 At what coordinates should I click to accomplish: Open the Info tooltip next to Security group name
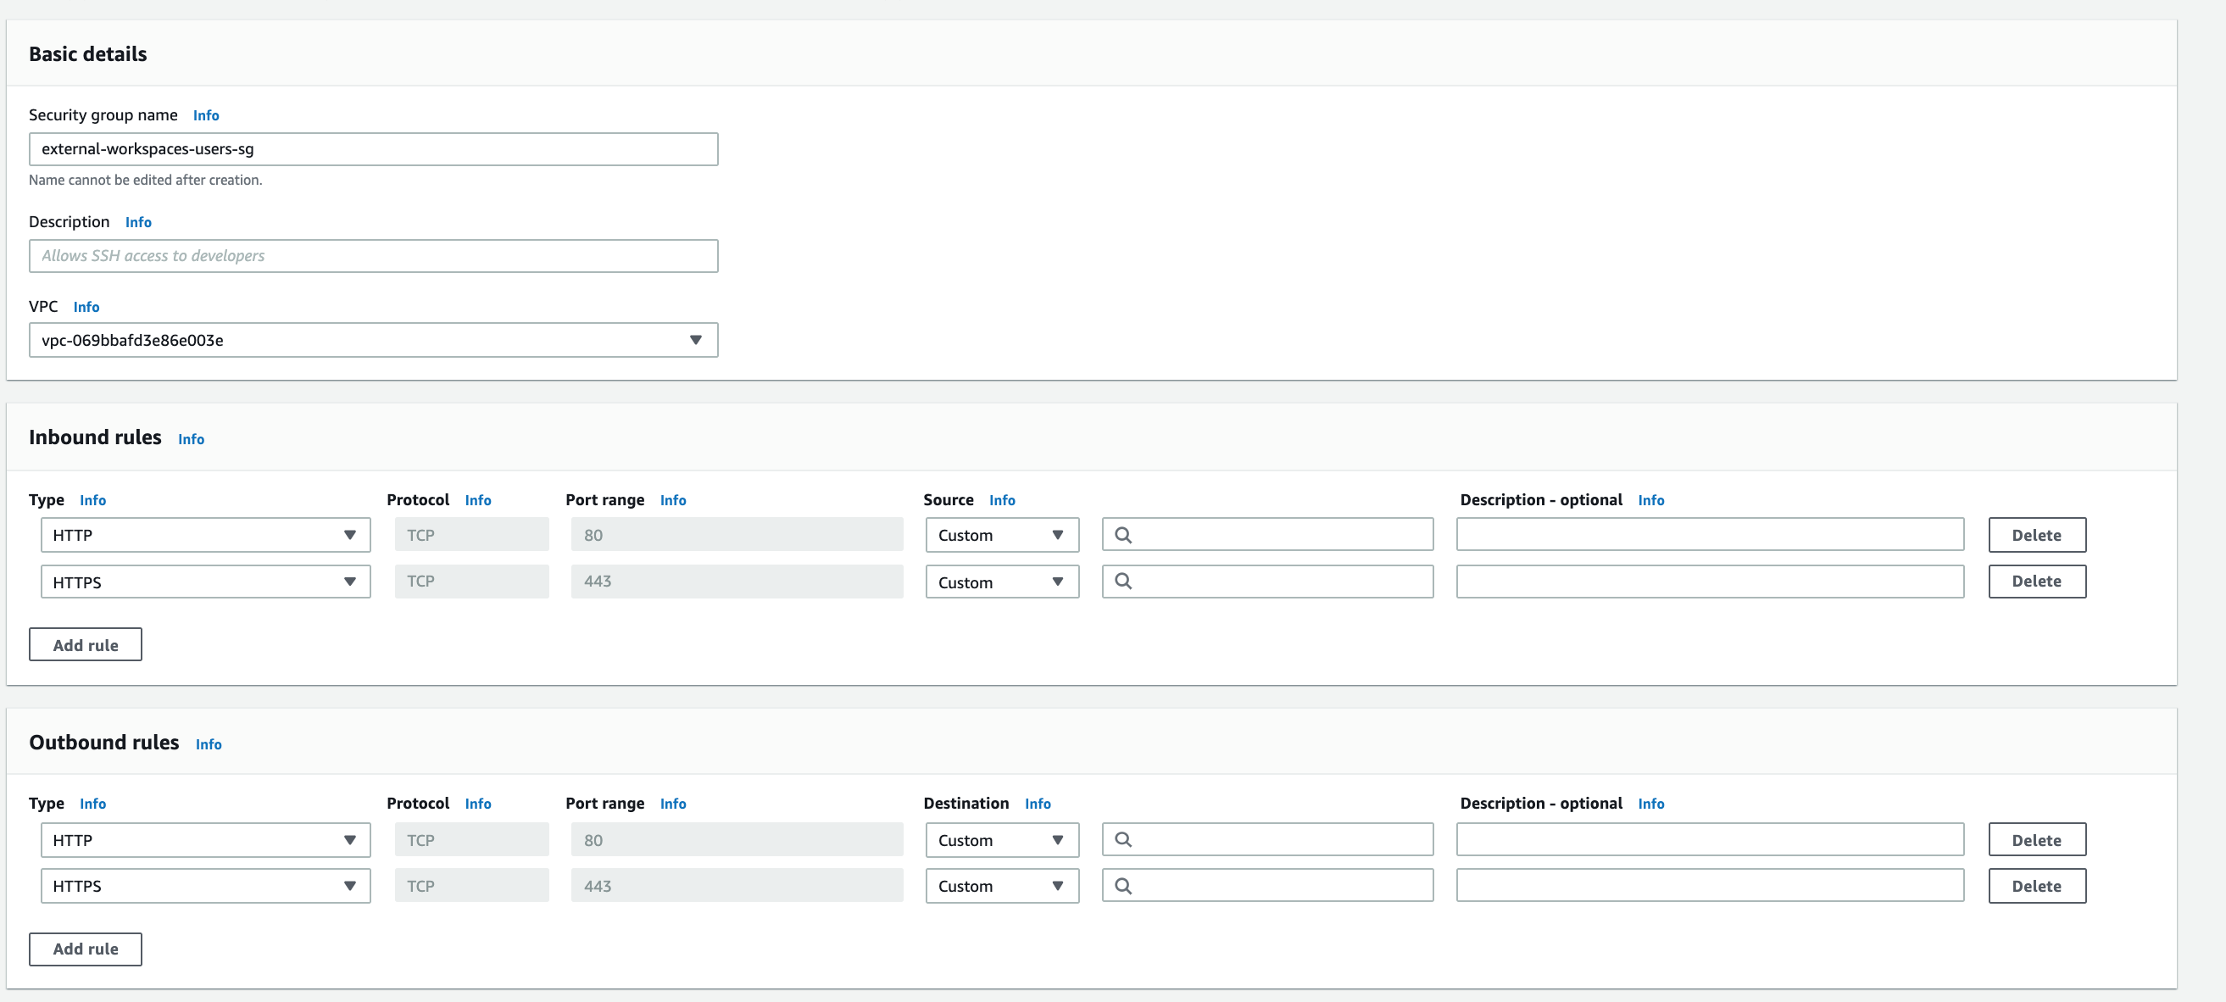point(206,115)
